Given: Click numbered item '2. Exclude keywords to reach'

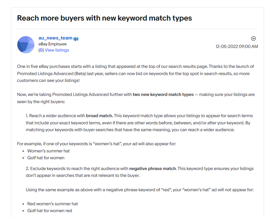Looking at the screenshot, I should (x=140, y=172).
